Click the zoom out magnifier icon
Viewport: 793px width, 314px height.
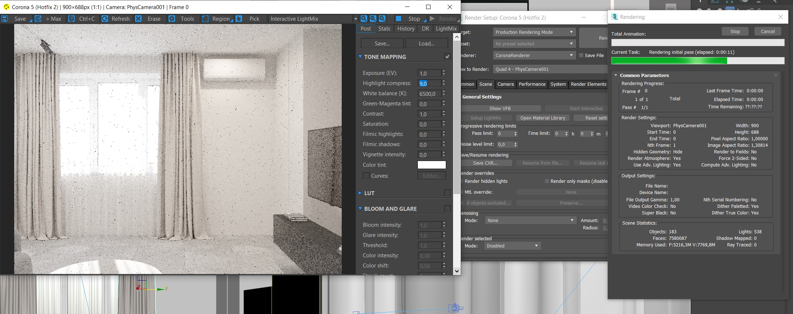tap(373, 19)
